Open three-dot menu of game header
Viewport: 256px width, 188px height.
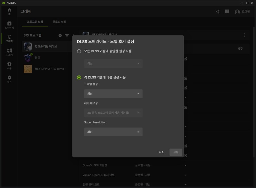(x=244, y=35)
